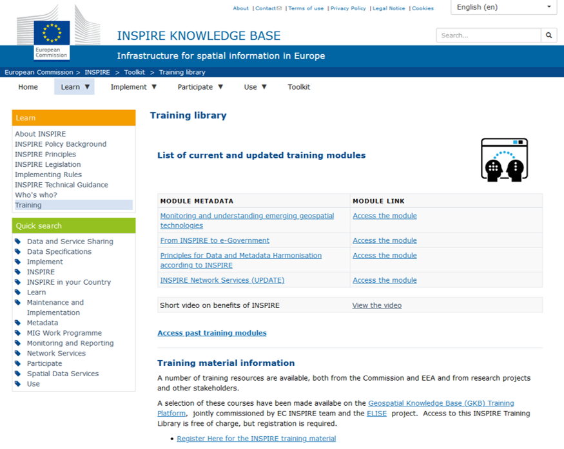Click the tag icon beside MIG Work Programme
The width and height of the screenshot is (564, 449).
[18, 332]
